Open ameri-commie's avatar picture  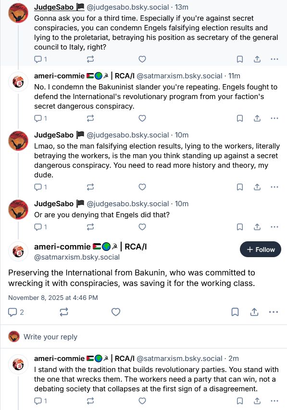[x=18, y=250]
